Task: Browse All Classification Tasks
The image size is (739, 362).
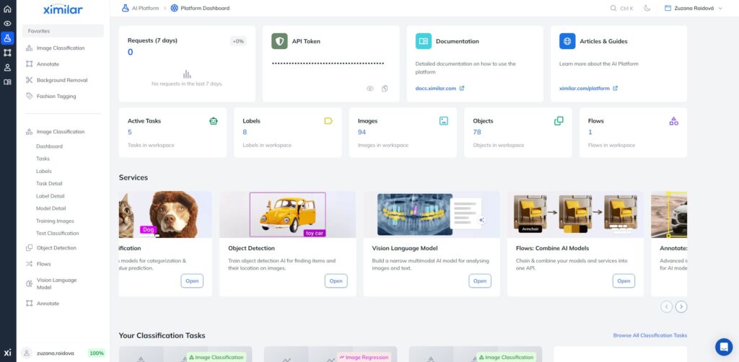Action: click(650, 335)
